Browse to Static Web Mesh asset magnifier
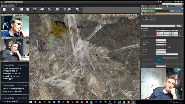The image size is (185, 104). tap(166, 60)
